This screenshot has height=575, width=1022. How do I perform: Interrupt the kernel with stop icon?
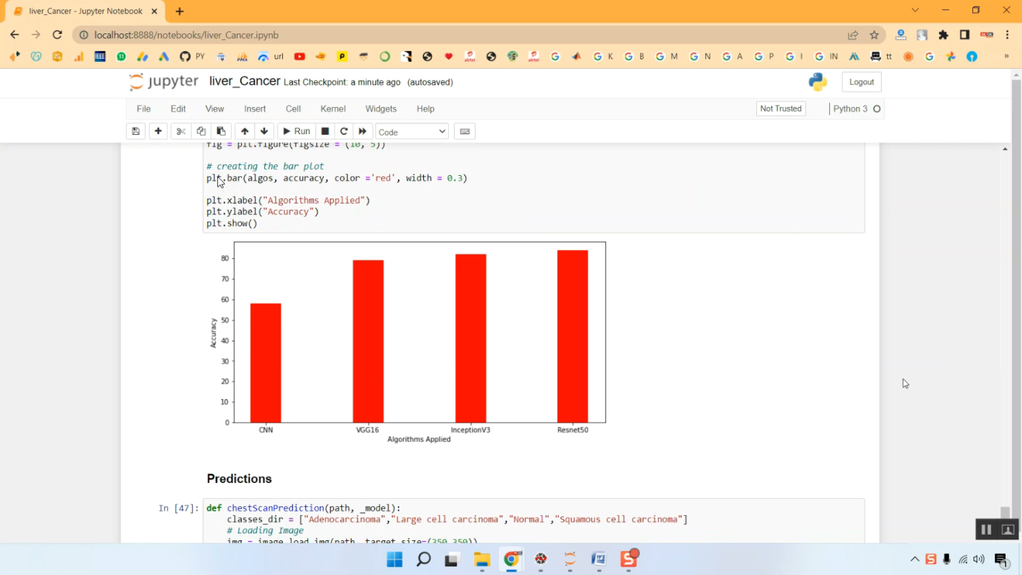tap(325, 131)
